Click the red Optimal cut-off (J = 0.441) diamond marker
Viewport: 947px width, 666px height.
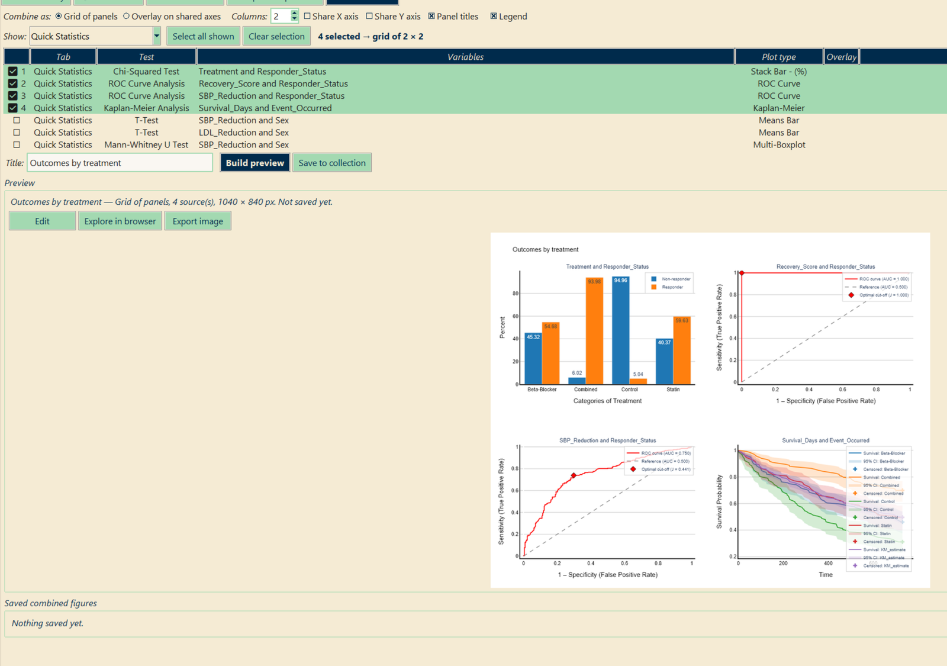pos(574,475)
